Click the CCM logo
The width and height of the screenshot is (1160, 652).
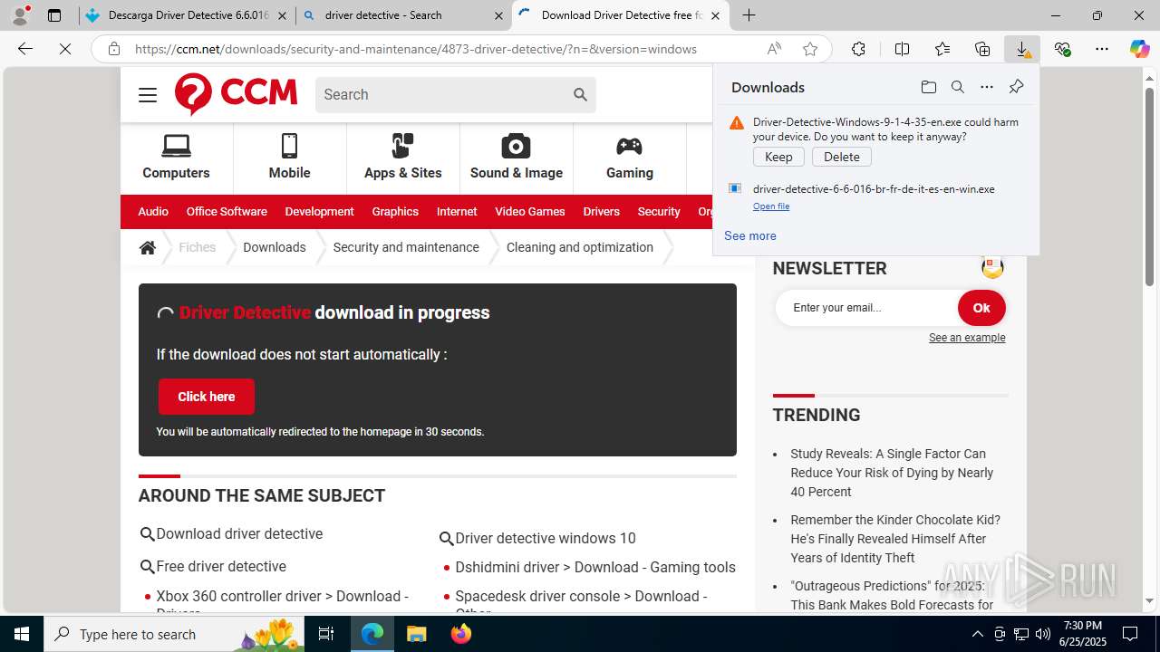[x=236, y=94]
